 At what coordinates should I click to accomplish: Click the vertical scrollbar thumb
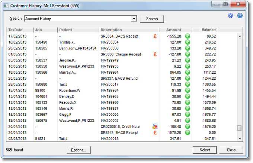click(x=240, y=128)
